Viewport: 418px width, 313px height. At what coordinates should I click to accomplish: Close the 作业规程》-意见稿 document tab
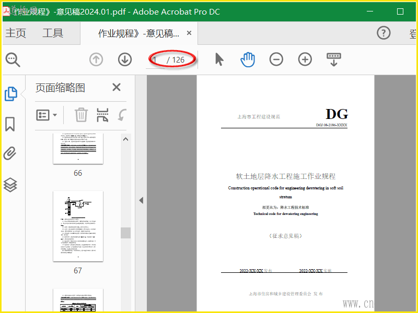pos(189,33)
